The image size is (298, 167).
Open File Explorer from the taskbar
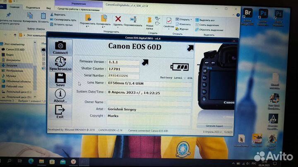coord(41,162)
